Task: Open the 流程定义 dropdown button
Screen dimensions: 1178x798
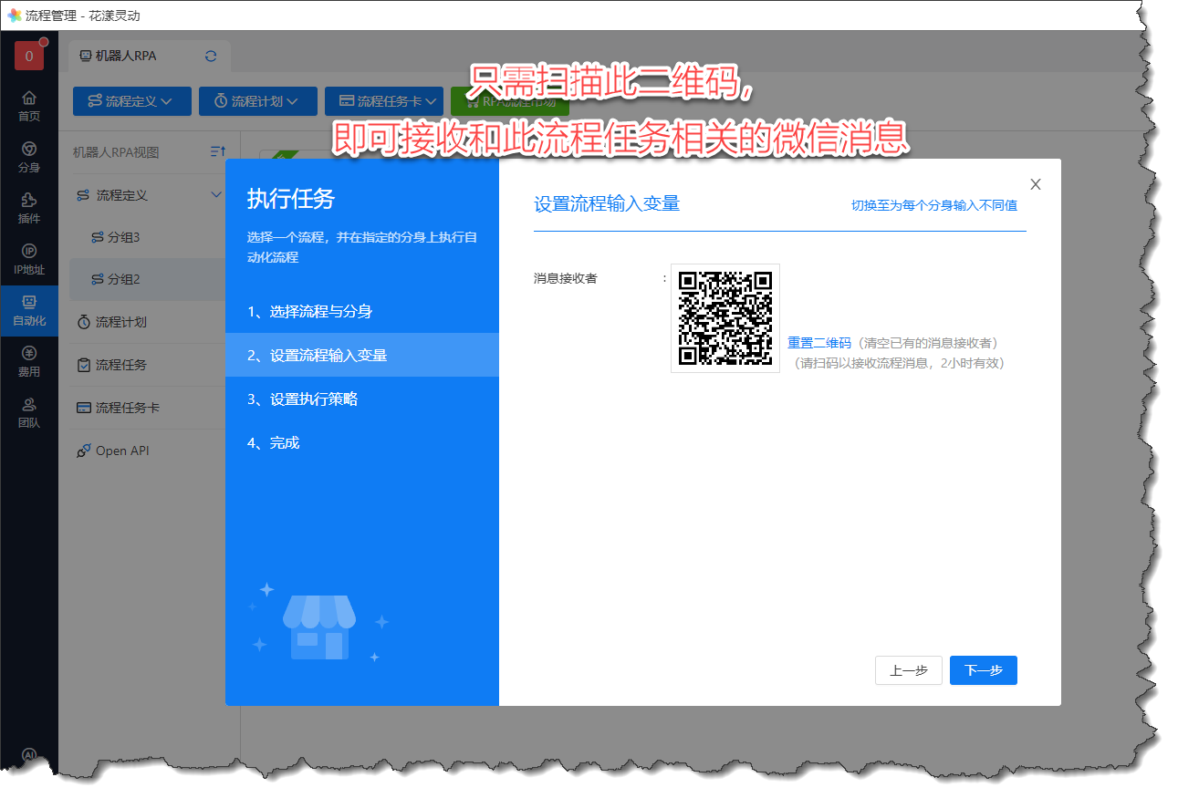Action: coord(132,101)
